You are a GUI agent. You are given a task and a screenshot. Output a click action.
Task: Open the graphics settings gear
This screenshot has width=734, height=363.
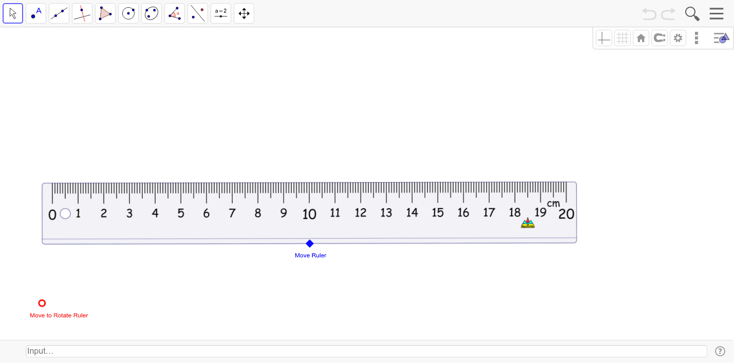click(x=677, y=37)
